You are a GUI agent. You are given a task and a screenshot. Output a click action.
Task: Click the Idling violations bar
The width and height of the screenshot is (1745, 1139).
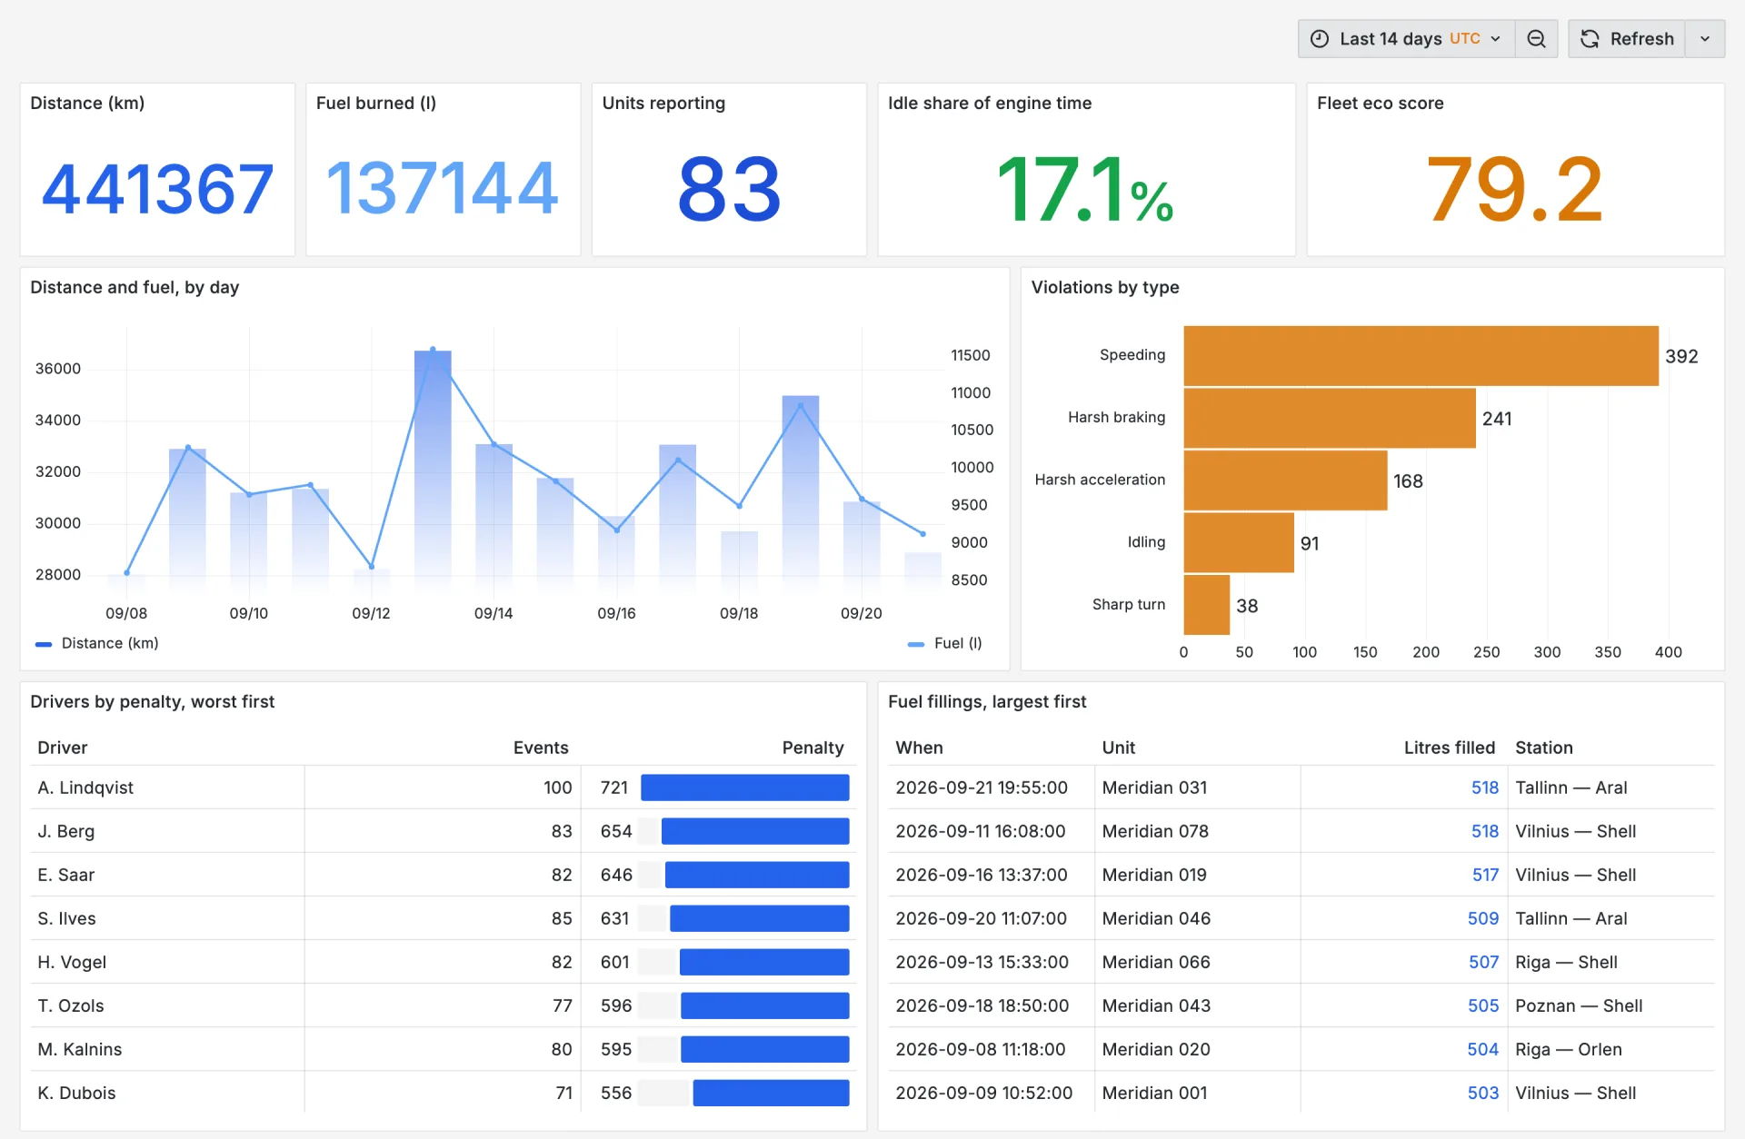(1239, 542)
